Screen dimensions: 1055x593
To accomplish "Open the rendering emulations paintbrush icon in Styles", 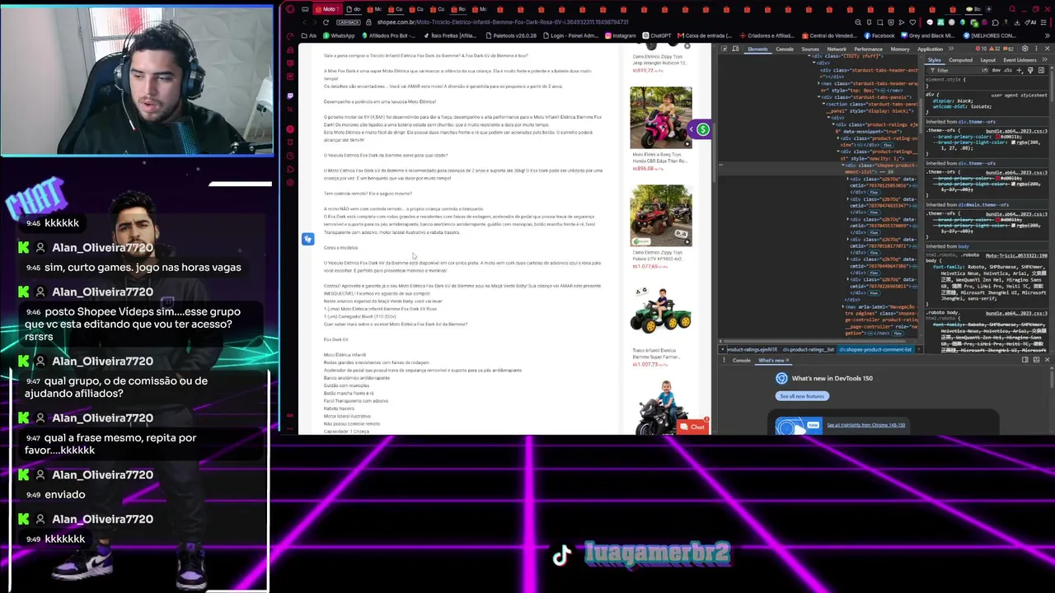I will point(1029,70).
